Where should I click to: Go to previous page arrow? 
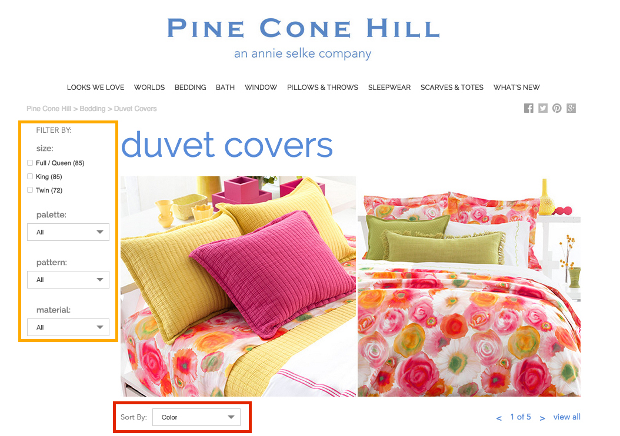click(x=499, y=418)
